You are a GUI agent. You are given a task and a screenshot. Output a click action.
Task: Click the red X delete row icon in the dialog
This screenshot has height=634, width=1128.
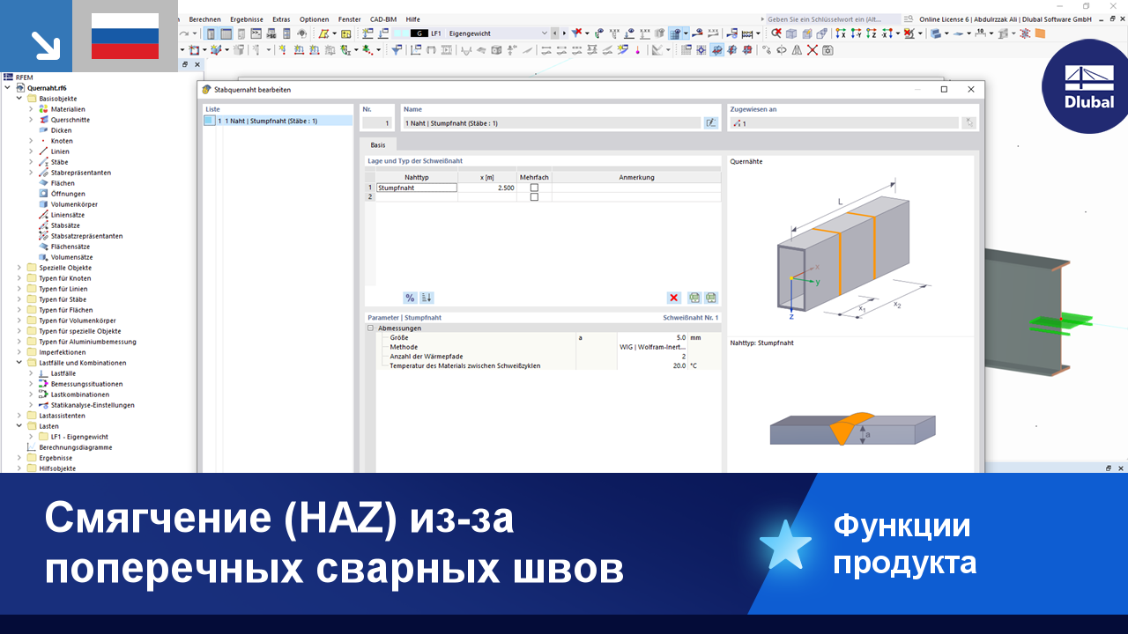point(674,298)
